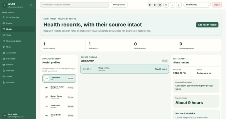Screen dimensions: 226x119
Task: Click the quick add plus icon
Action: point(166,5)
